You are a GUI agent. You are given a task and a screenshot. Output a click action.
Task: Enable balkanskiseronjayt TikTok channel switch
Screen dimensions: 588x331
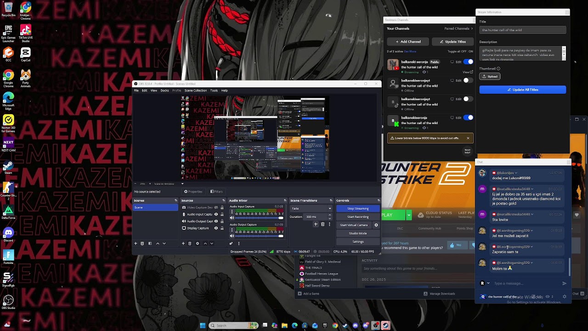click(468, 99)
